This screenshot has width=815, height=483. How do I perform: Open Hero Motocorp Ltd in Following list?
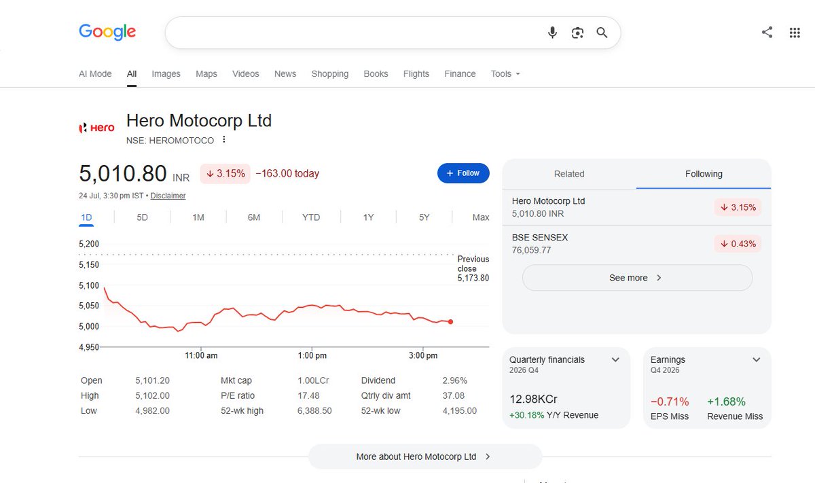636,207
